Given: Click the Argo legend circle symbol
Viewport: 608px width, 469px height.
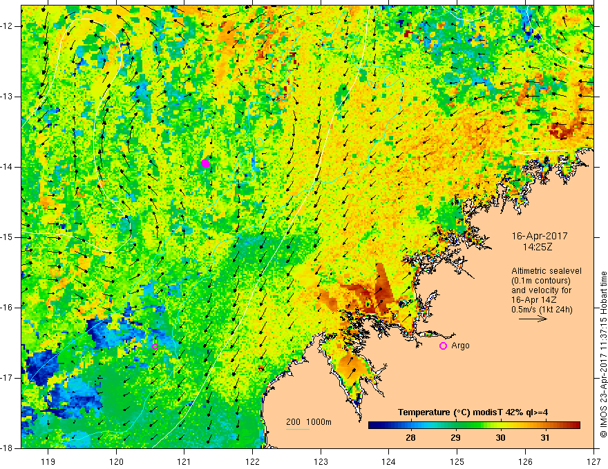Looking at the screenshot, I should (x=443, y=346).
